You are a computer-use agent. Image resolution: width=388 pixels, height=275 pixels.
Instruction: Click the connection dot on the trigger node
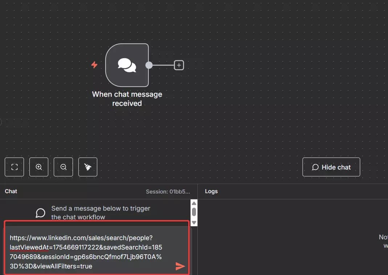pos(149,65)
